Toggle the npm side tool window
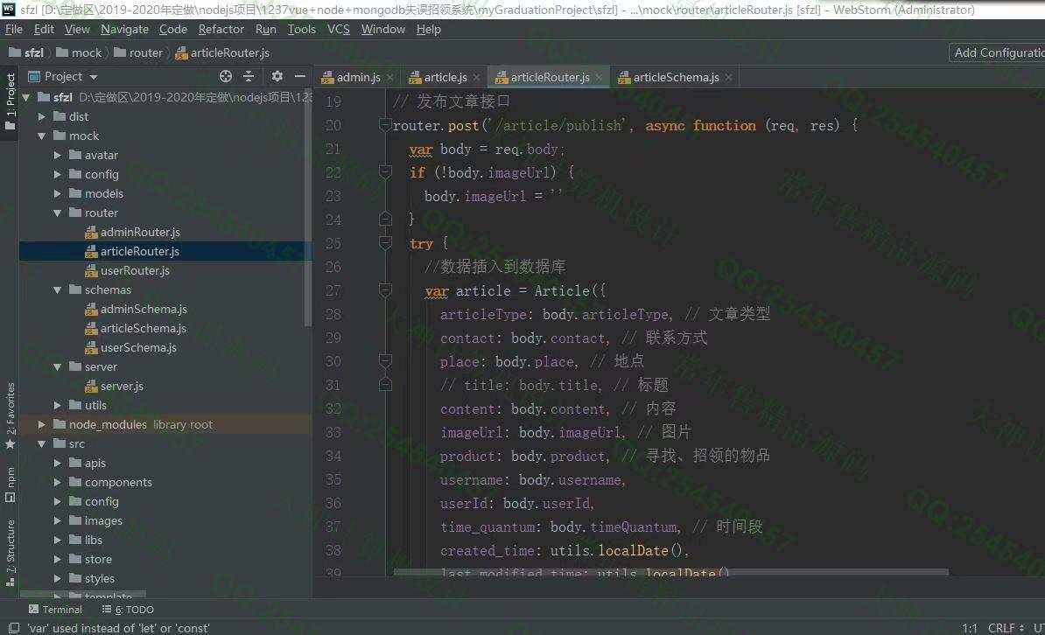 [10, 485]
